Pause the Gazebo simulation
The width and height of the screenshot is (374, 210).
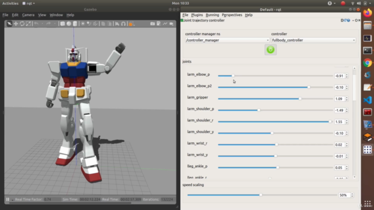8,199
